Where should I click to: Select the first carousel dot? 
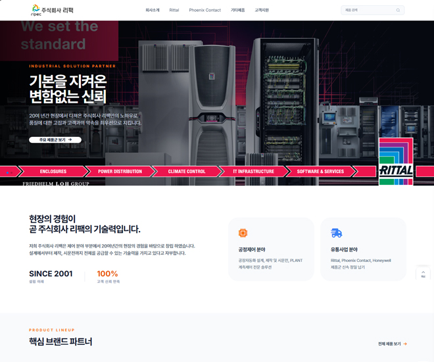pyautogui.click(x=7, y=173)
